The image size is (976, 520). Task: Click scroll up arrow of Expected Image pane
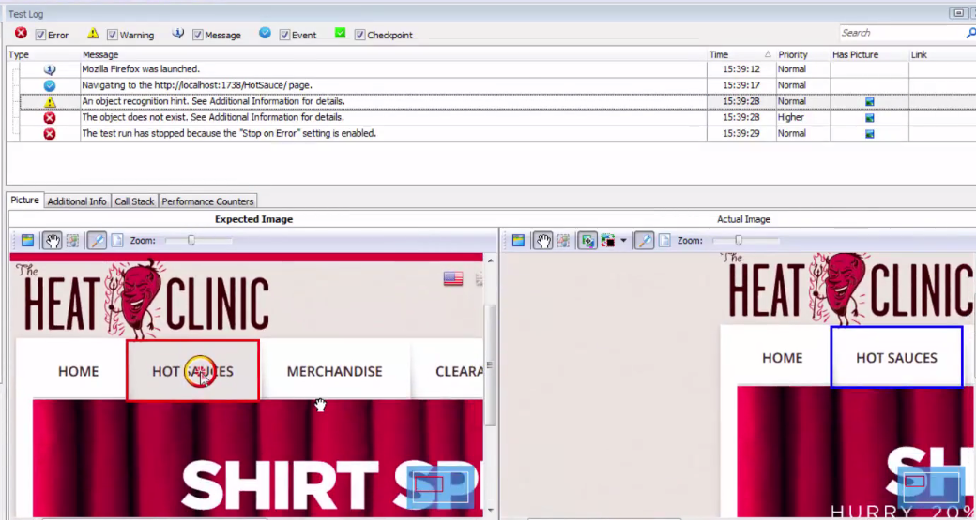coord(491,260)
